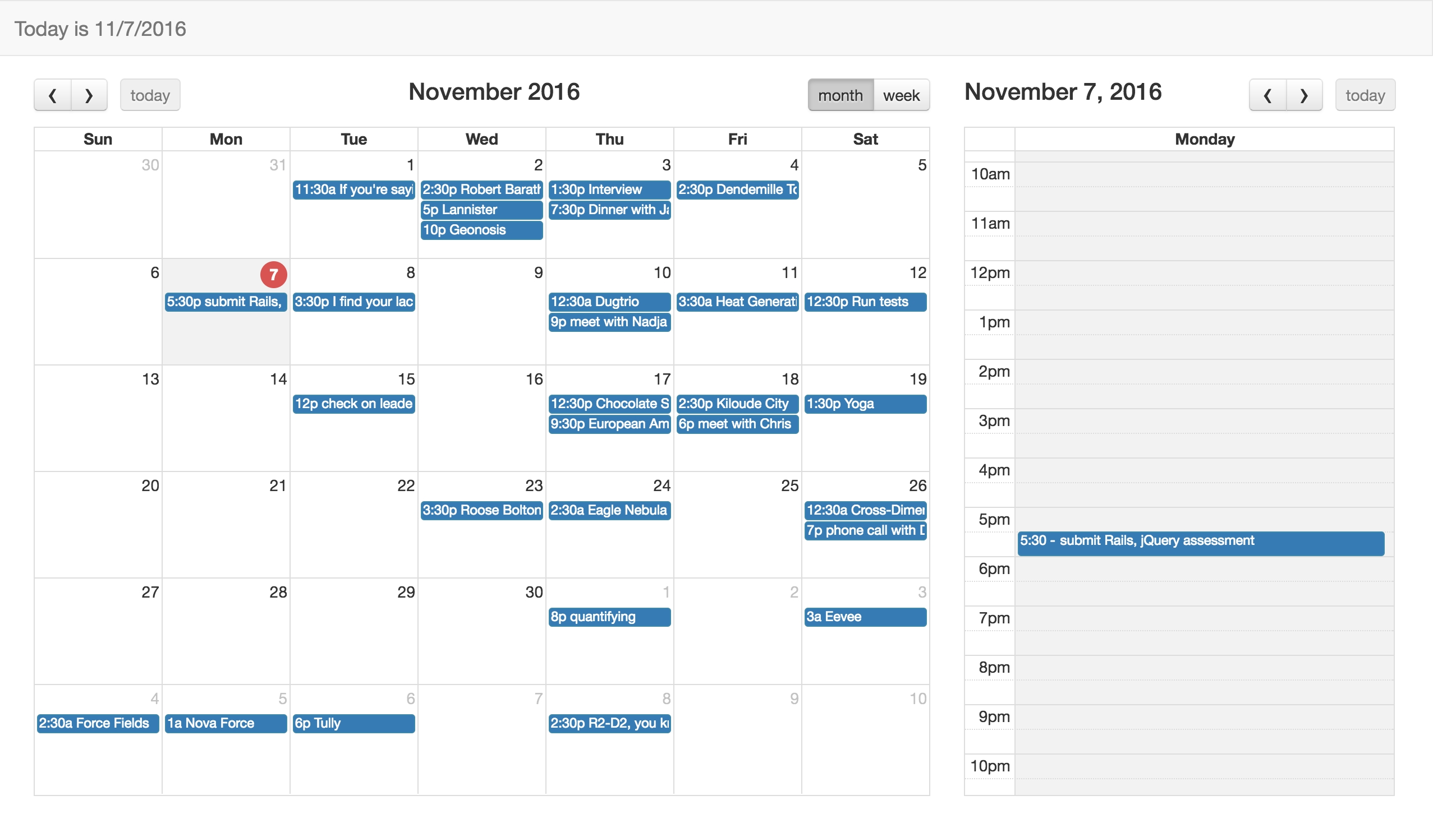Screen dimensions: 1433x814
Task: Click the 1:30p Yoga event on November 19
Action: pyautogui.click(x=863, y=403)
